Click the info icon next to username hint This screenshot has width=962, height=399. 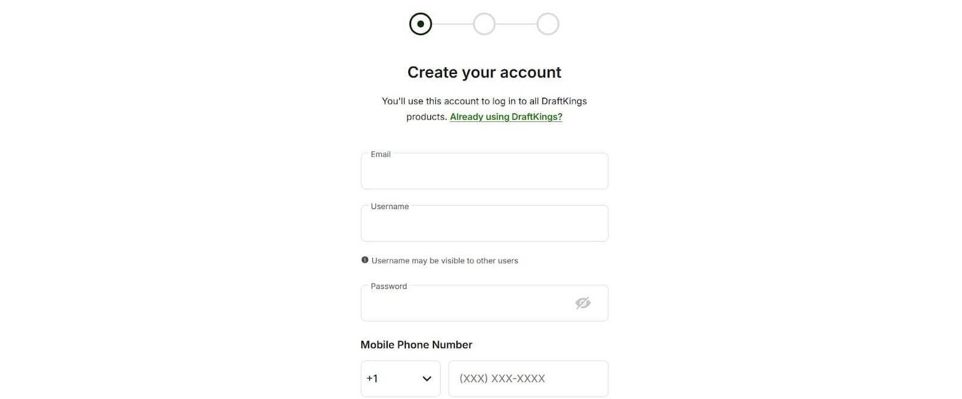coord(364,260)
